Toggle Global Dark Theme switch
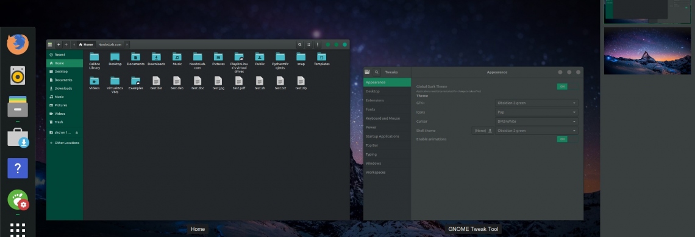Viewport: 695px width, 237px height. 568,87
